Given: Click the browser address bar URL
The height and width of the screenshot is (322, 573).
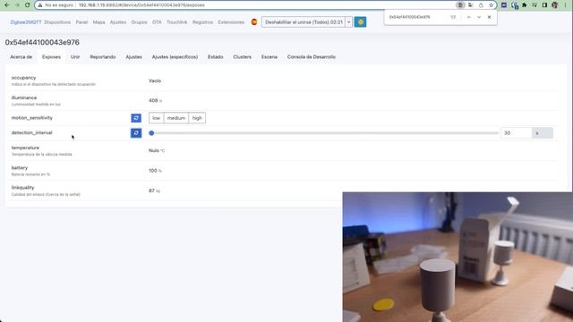Looking at the screenshot, I should coord(141,5).
